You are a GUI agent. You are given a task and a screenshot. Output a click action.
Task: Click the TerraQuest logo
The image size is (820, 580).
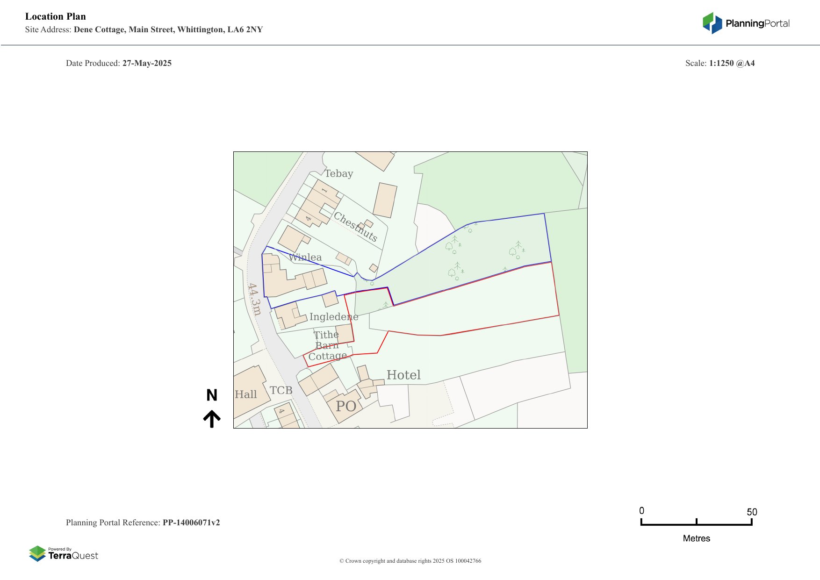64,554
